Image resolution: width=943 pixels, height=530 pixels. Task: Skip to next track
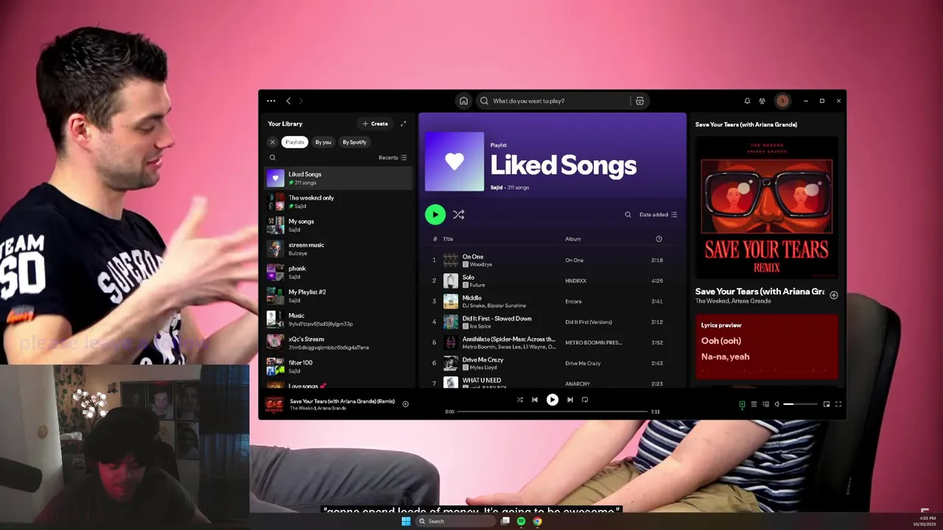coord(569,400)
